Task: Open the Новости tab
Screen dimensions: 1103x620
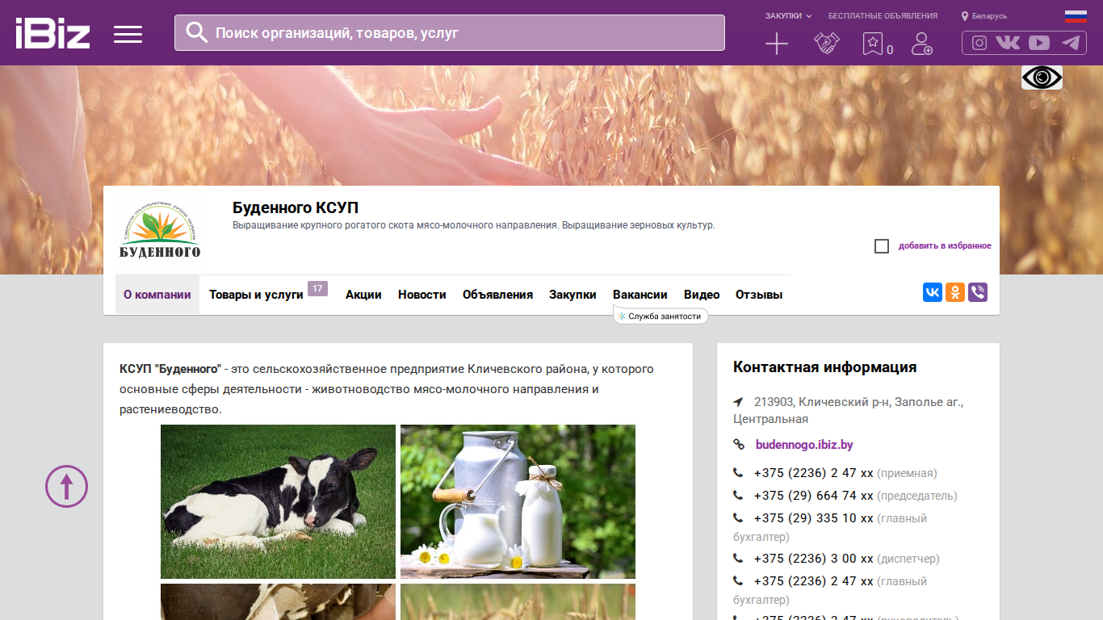Action: click(422, 295)
